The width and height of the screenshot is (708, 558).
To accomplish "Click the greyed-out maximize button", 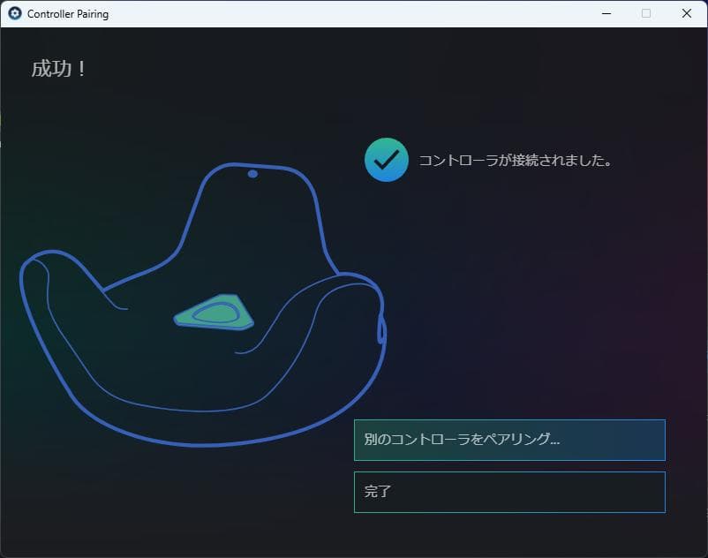I will coord(646,13).
